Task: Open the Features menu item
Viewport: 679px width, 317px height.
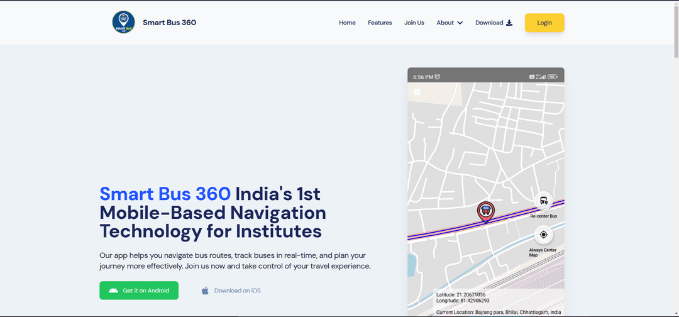Action: pyautogui.click(x=380, y=23)
